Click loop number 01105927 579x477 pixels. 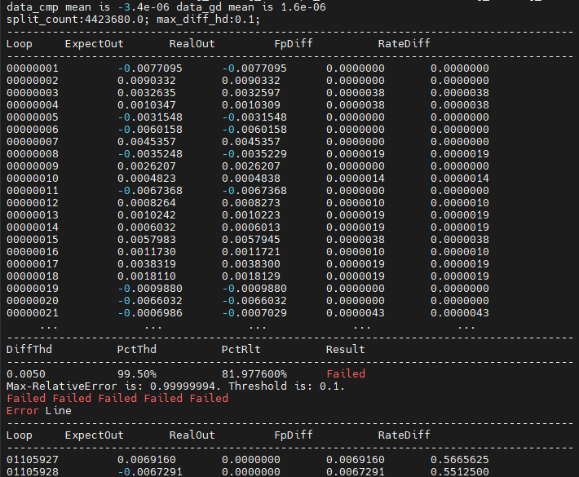click(33, 460)
